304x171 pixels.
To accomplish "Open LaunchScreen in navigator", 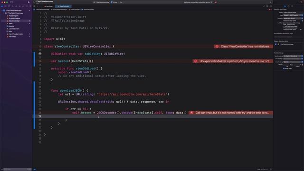I will (x=13, y=28).
